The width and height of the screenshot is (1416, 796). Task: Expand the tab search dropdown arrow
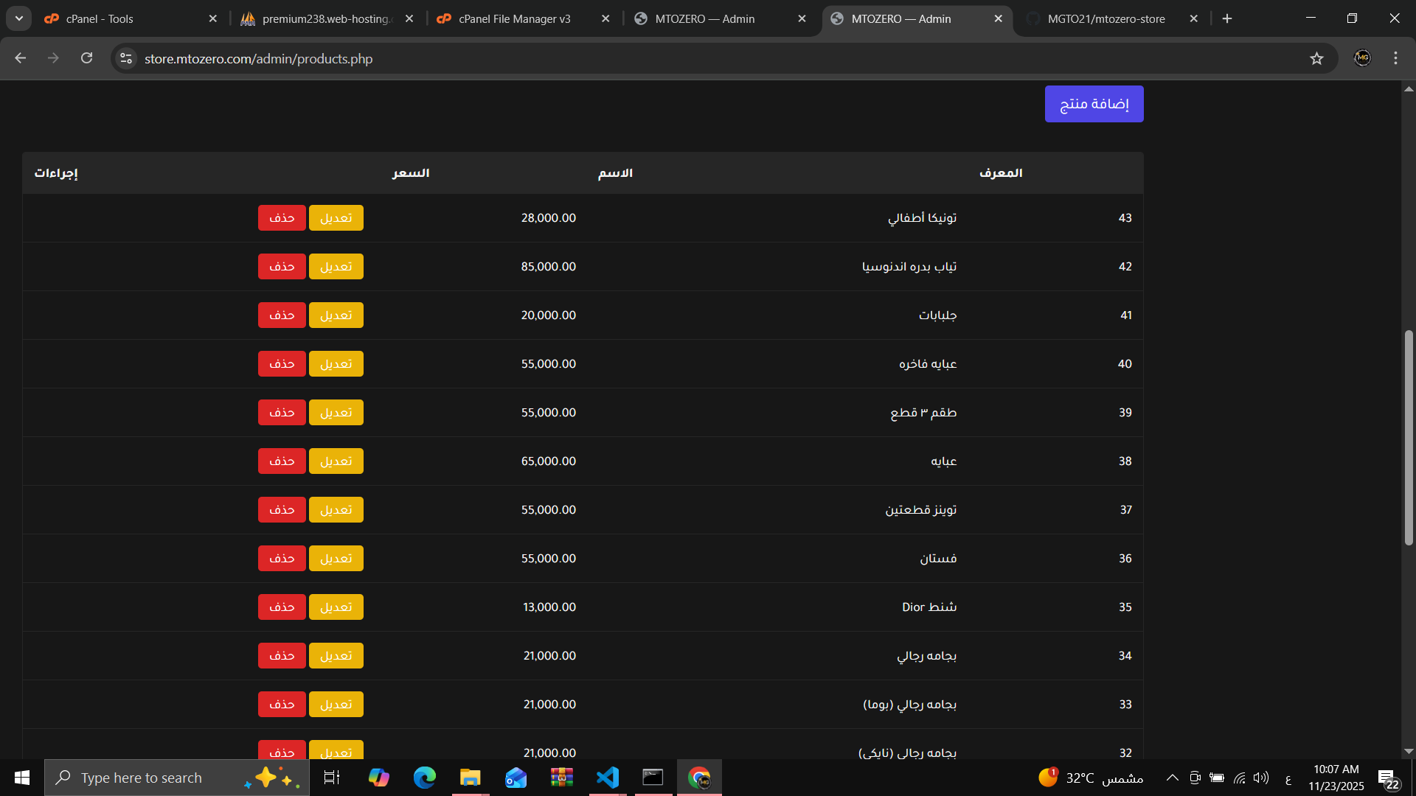point(19,18)
